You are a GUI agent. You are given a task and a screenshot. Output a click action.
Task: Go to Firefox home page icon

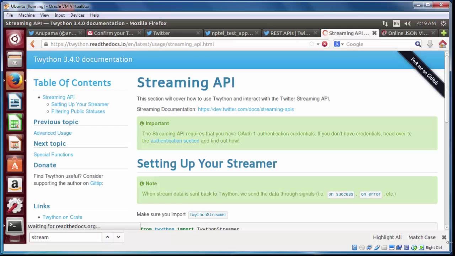(x=443, y=44)
